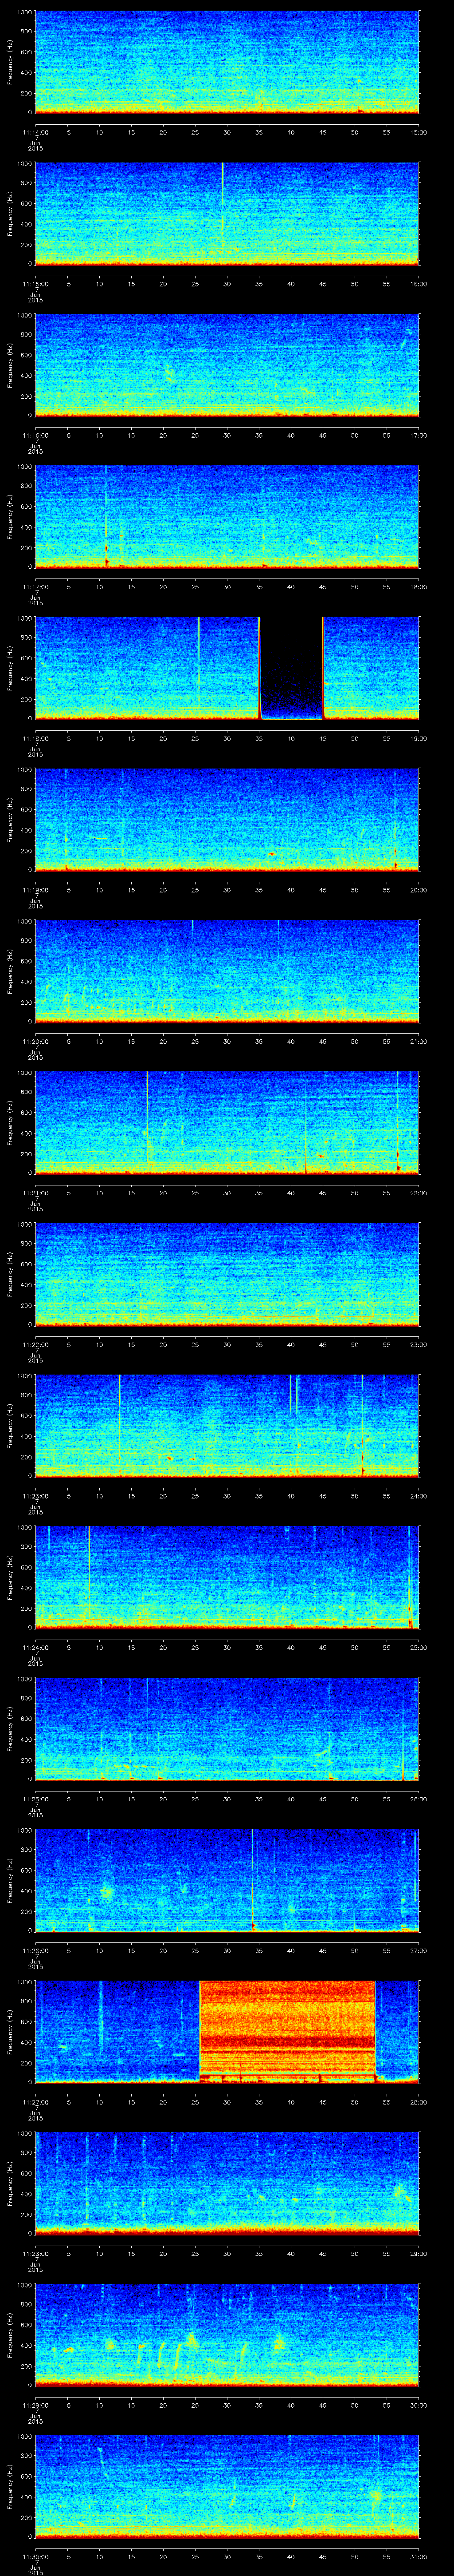
Task: Select the 11:28:00 start time label
Action: (x=35, y=2254)
